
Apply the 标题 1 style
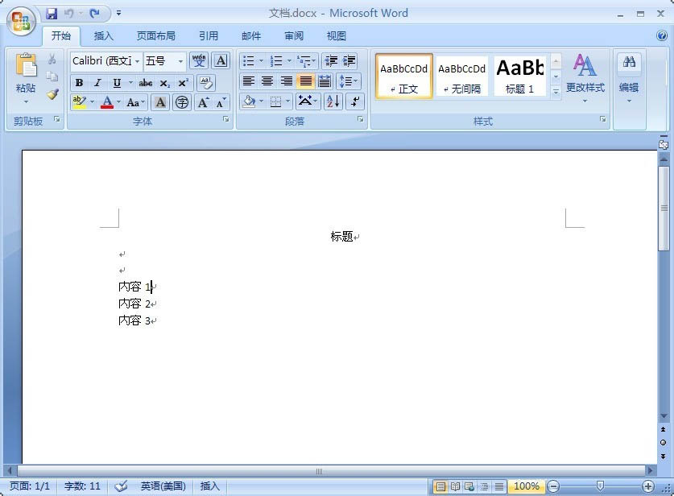coord(519,76)
